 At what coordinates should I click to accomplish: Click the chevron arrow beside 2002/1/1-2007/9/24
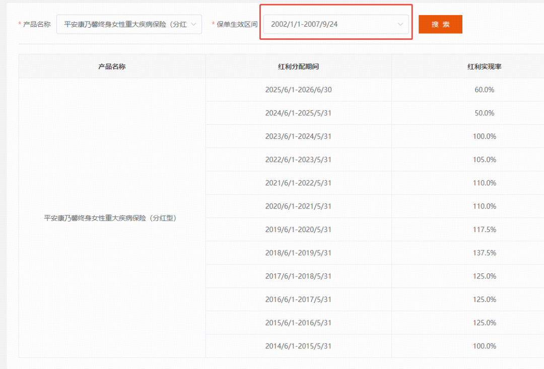click(401, 24)
